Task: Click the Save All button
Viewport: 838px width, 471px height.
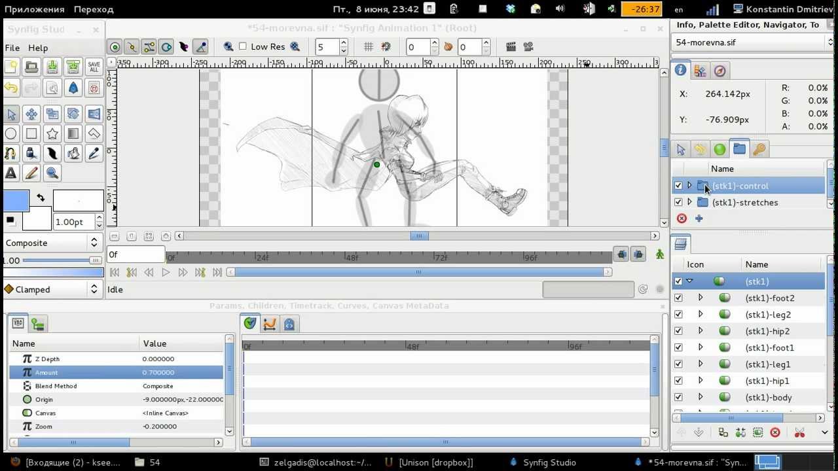Action: [x=94, y=67]
